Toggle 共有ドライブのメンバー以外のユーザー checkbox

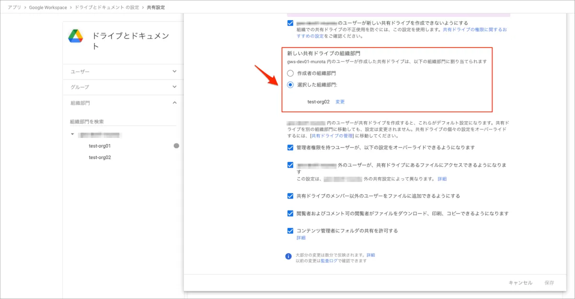[x=290, y=196]
